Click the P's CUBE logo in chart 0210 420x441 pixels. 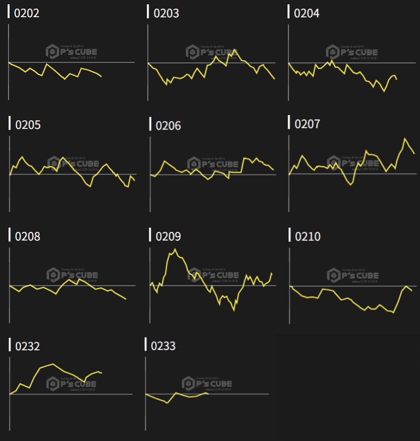353,275
